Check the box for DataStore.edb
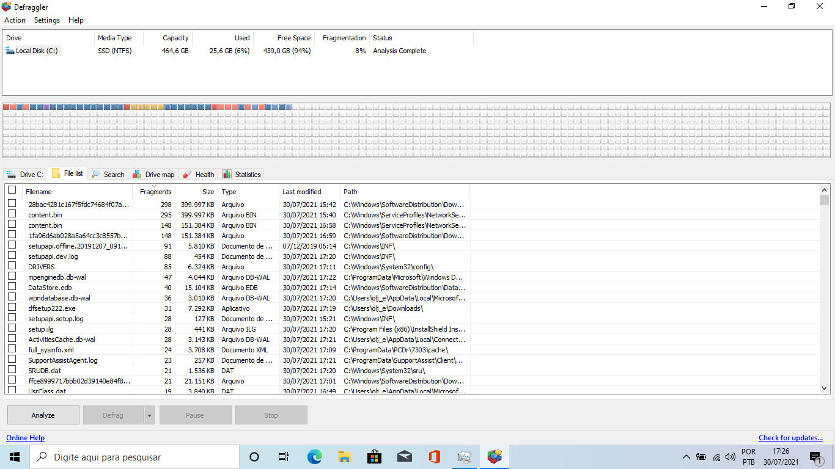 (12, 286)
